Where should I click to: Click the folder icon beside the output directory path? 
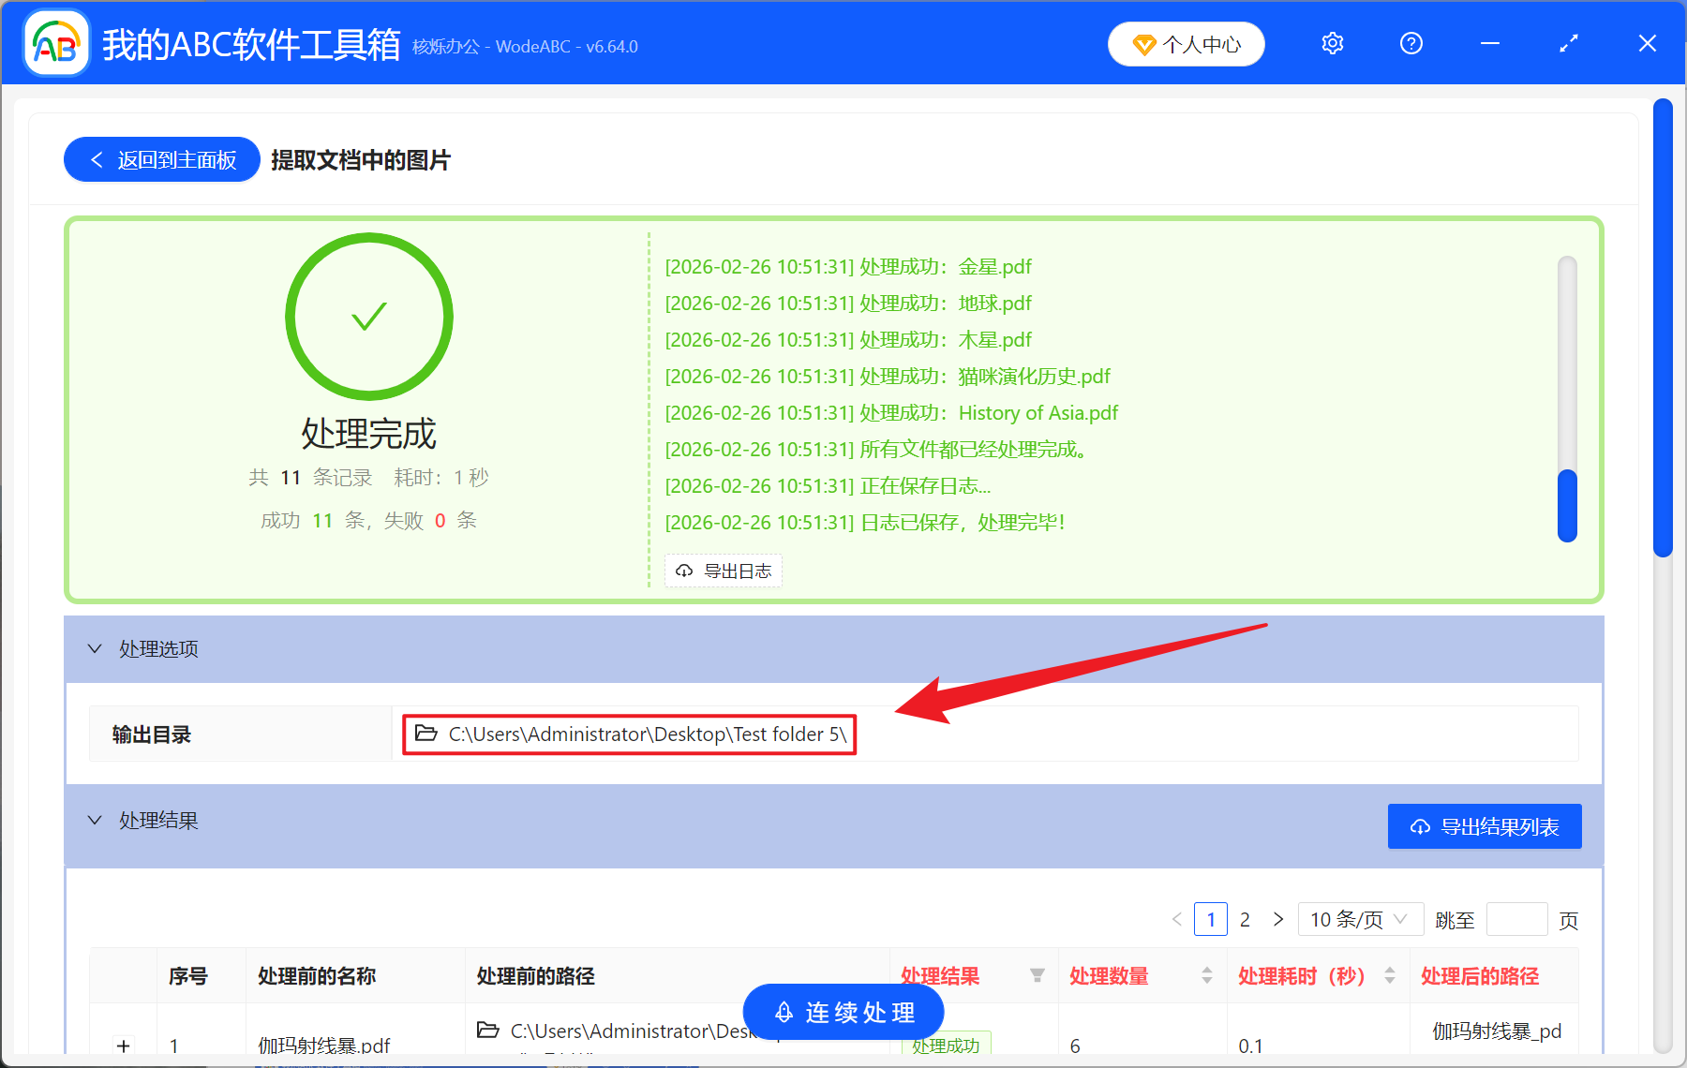click(x=424, y=734)
